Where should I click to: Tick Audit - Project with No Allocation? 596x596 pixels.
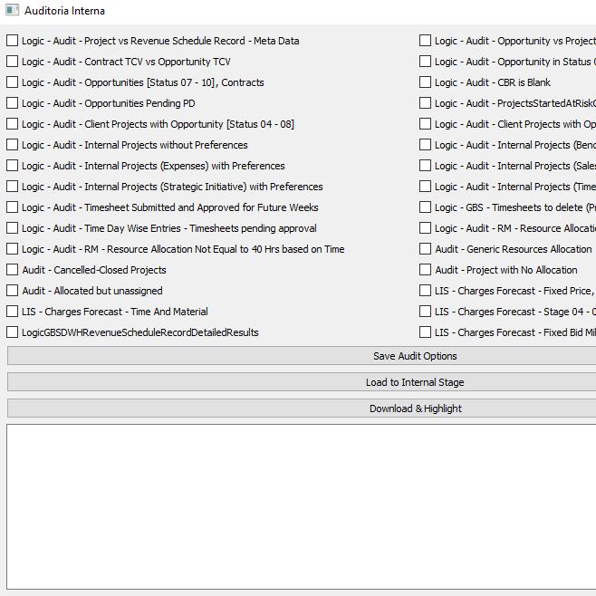click(426, 270)
